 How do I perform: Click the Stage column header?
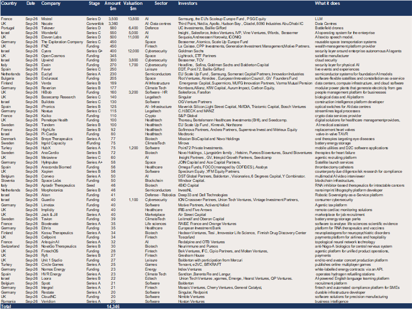(94, 3)
